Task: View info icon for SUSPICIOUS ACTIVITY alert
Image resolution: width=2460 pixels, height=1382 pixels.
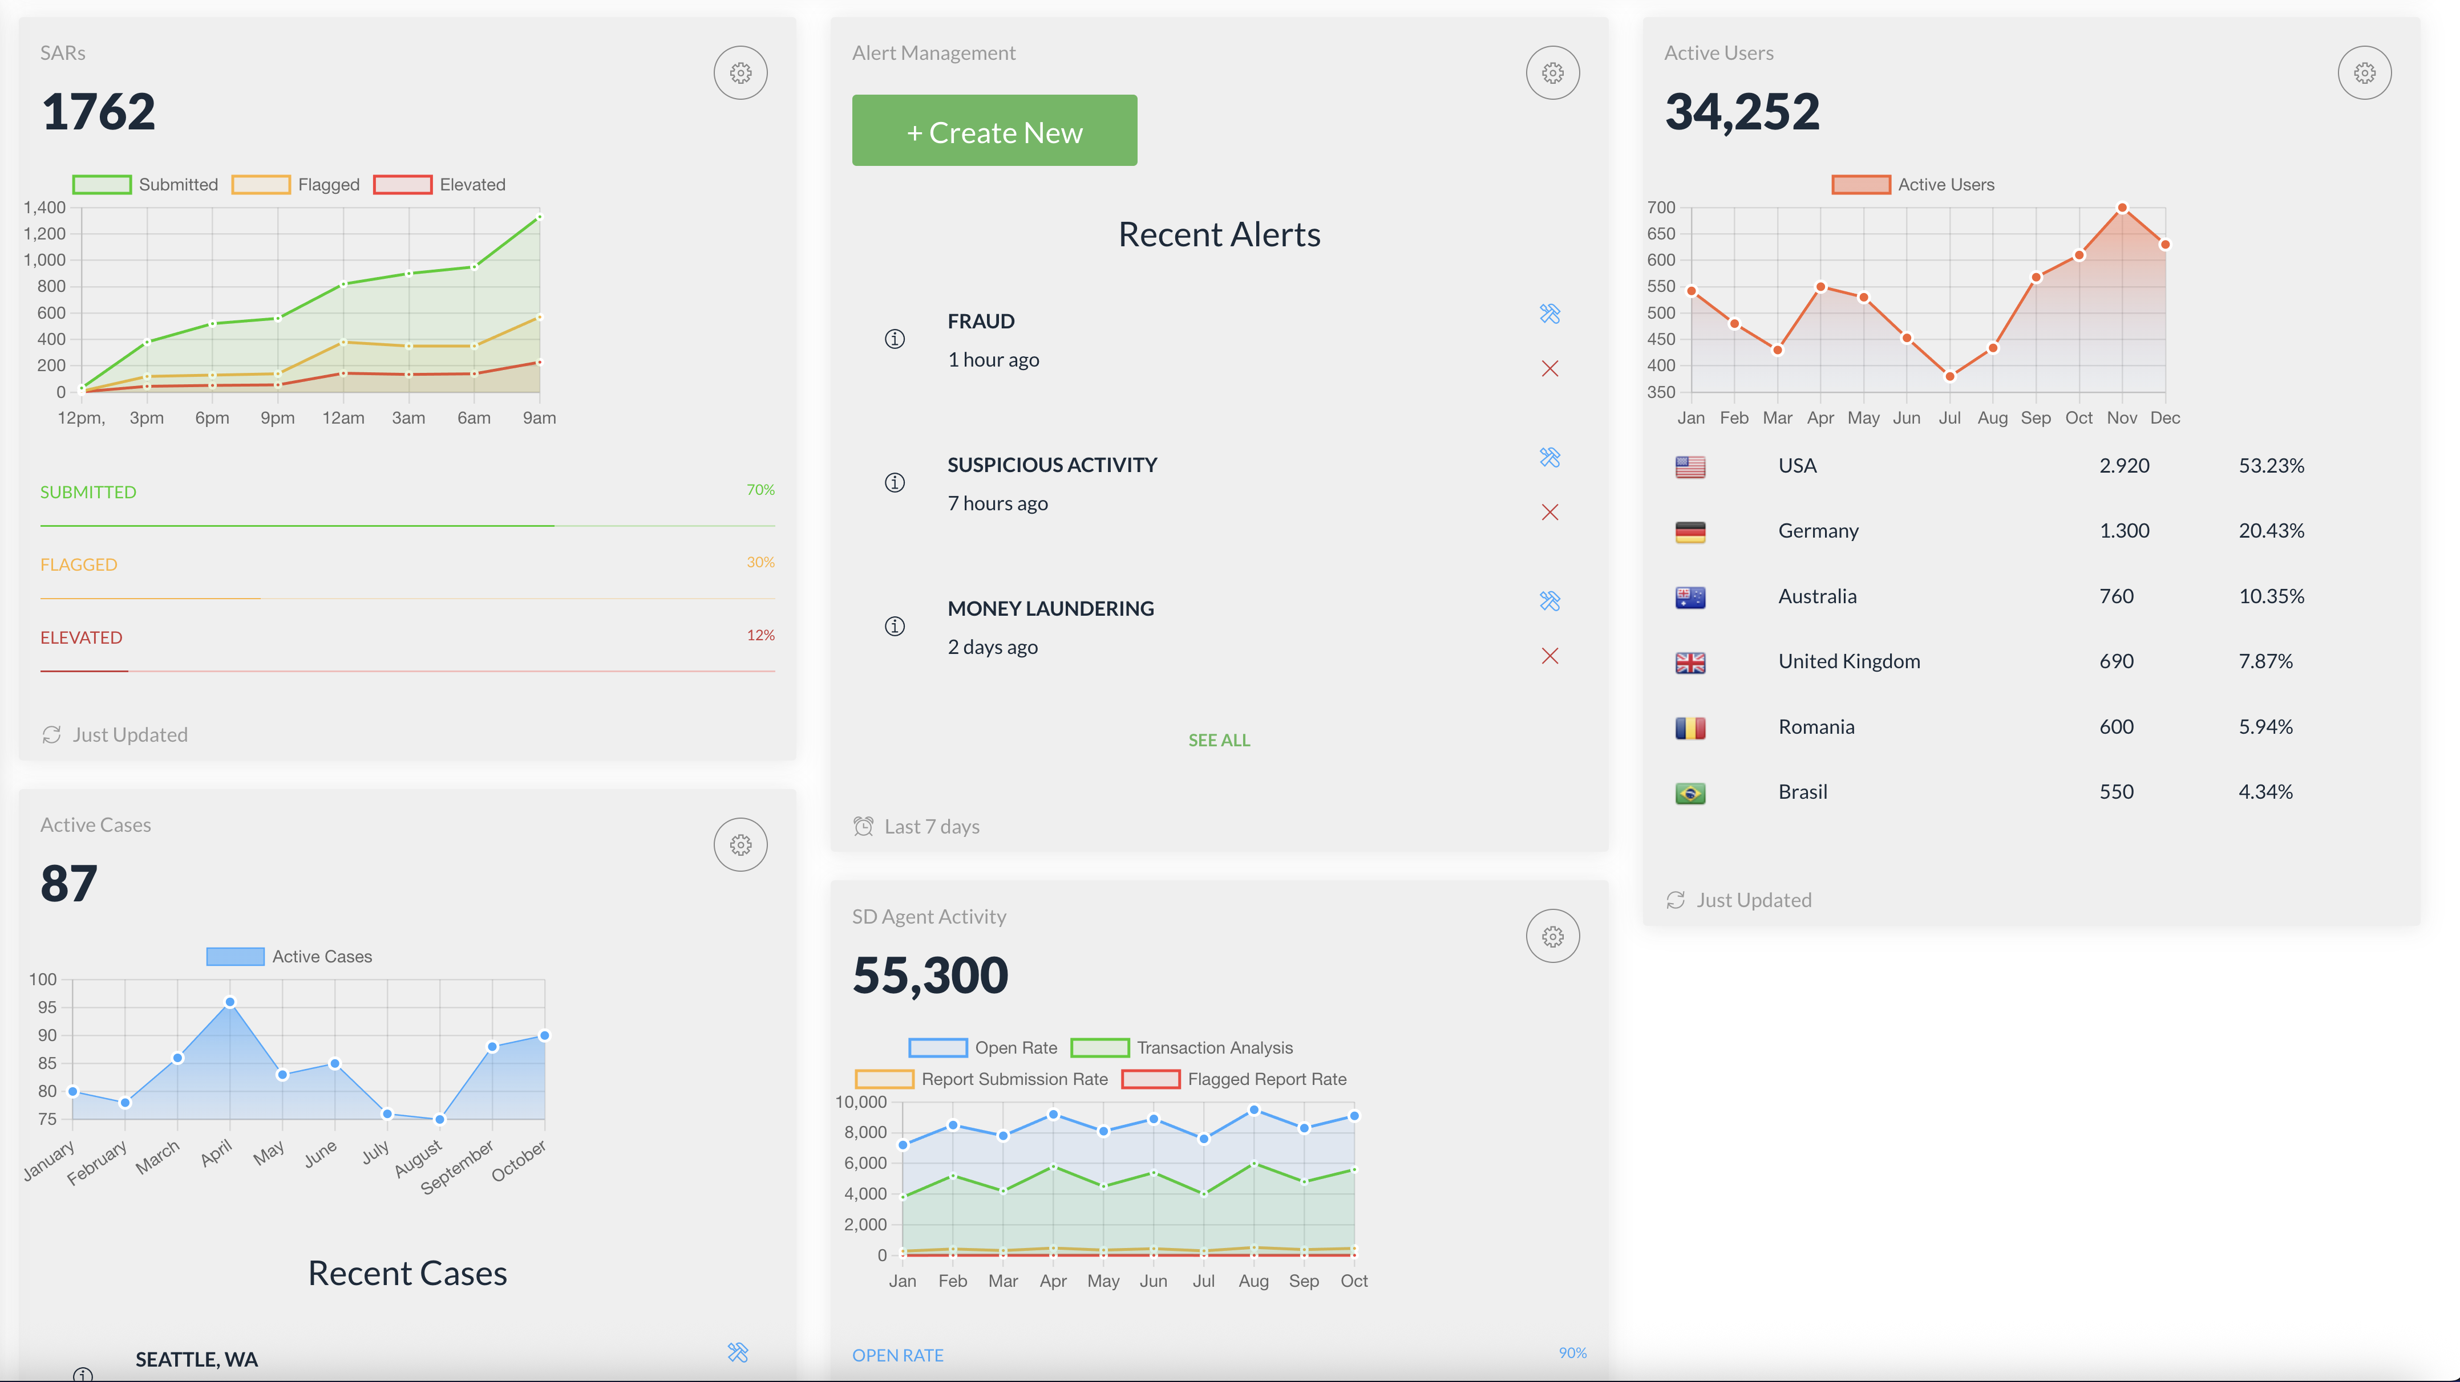Action: (894, 483)
